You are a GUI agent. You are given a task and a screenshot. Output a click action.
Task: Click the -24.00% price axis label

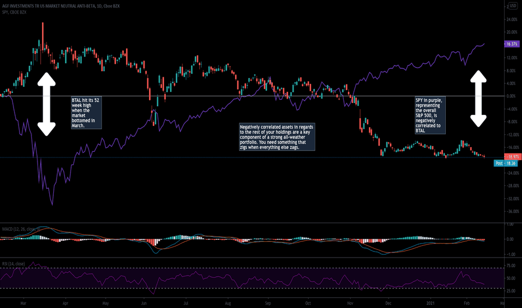point(512,173)
